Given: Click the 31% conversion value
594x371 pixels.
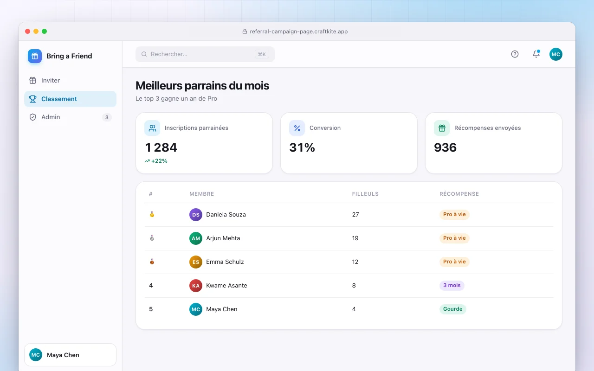Looking at the screenshot, I should click(x=302, y=147).
